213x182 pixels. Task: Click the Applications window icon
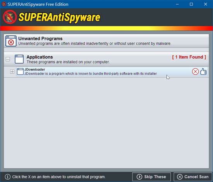click(x=19, y=59)
